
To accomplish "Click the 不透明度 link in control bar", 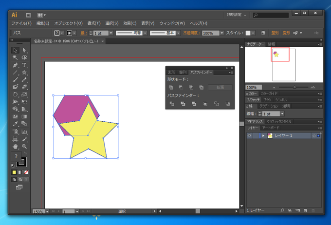I will [191, 33].
